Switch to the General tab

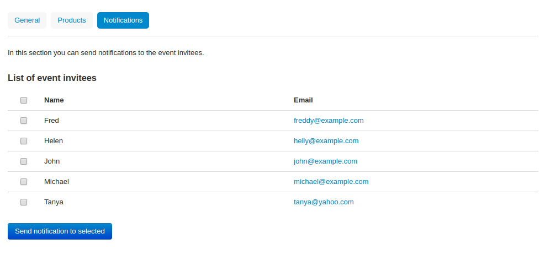coord(27,20)
